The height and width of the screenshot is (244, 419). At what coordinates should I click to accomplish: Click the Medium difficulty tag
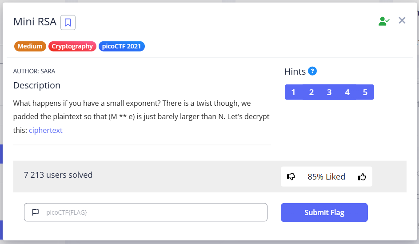pyautogui.click(x=30, y=46)
